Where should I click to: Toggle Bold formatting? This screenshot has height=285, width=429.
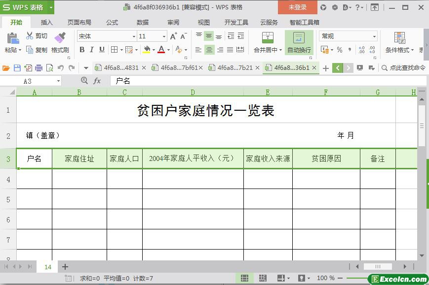[82, 50]
